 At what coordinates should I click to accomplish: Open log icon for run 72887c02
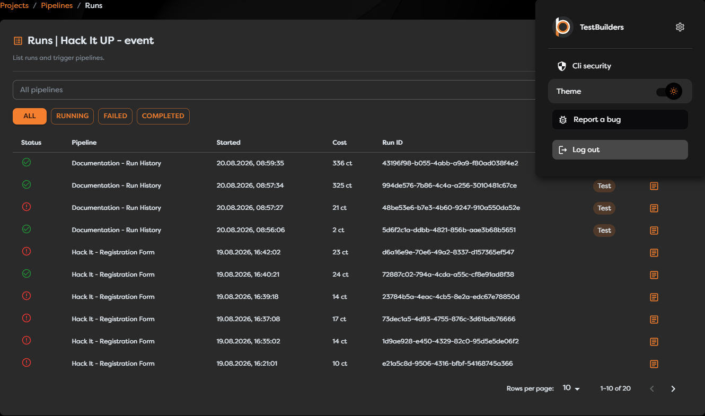tap(654, 275)
